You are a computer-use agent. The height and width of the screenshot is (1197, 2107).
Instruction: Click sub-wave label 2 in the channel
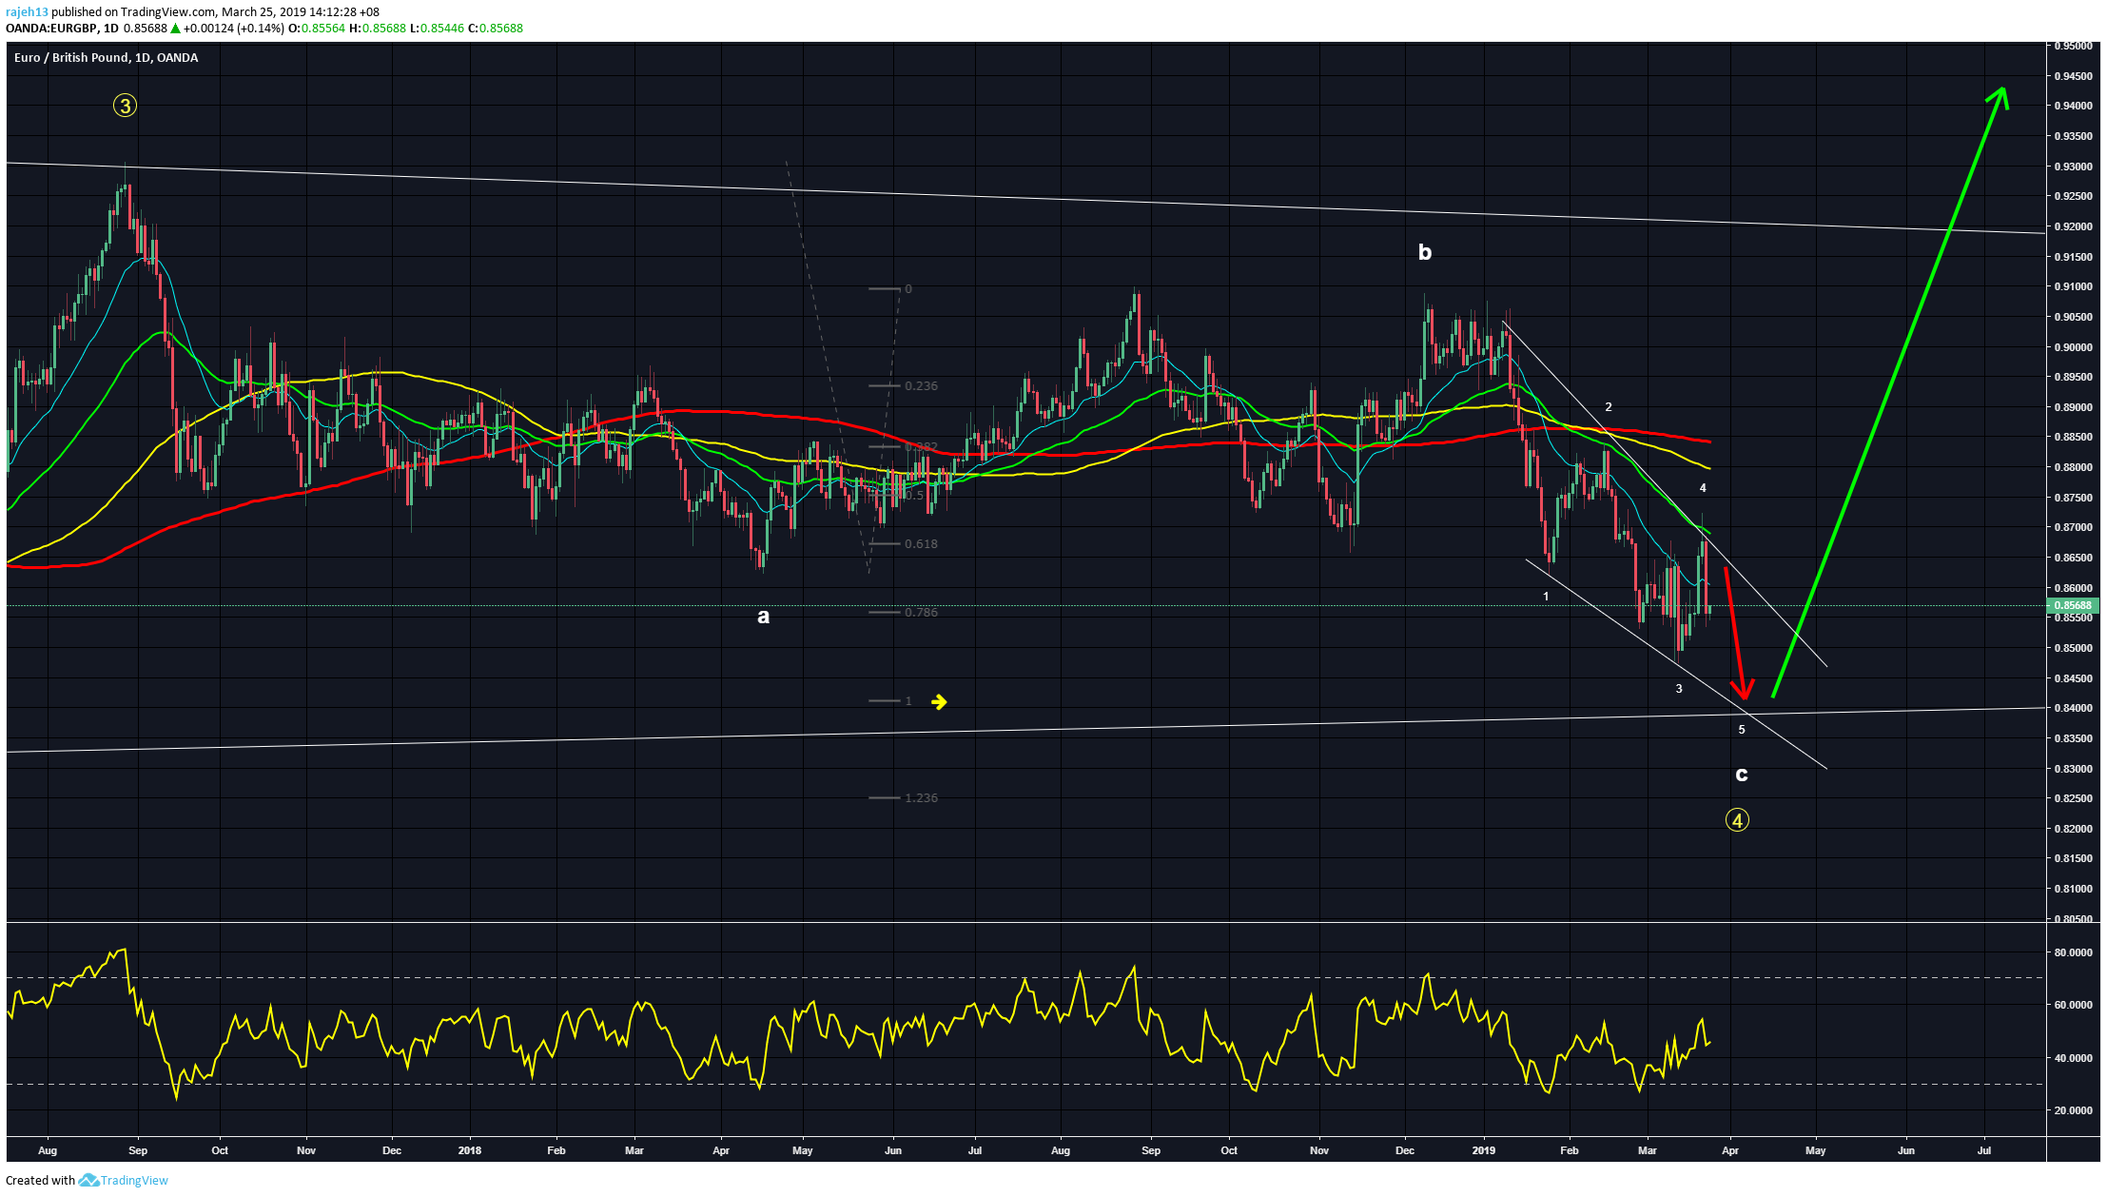click(1609, 407)
